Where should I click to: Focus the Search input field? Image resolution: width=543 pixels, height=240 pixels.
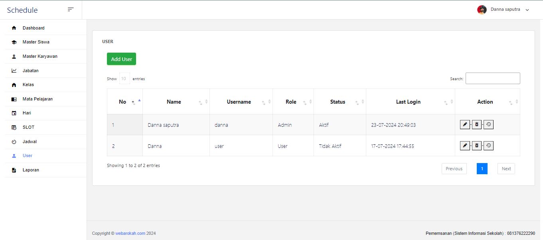(x=492, y=79)
